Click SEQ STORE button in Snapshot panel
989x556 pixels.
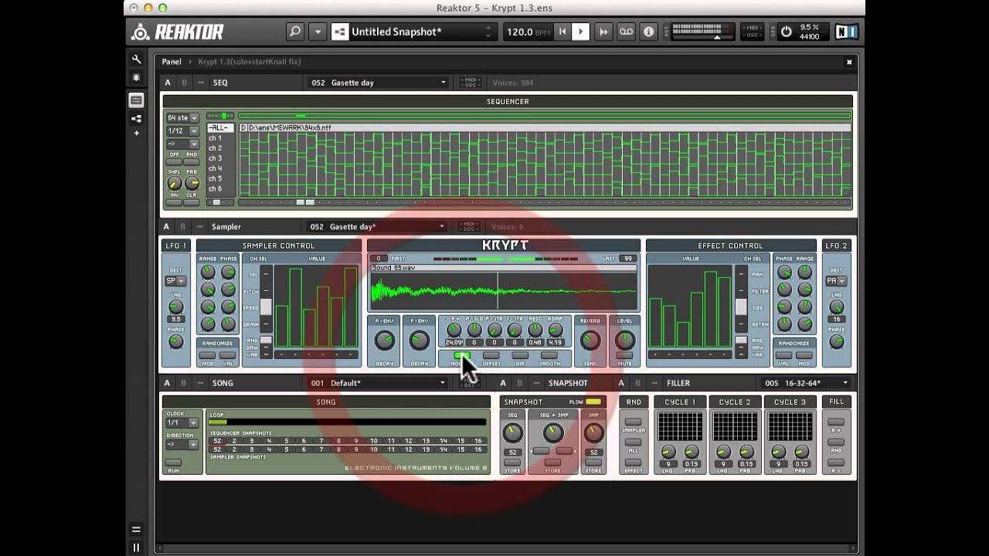(x=512, y=463)
